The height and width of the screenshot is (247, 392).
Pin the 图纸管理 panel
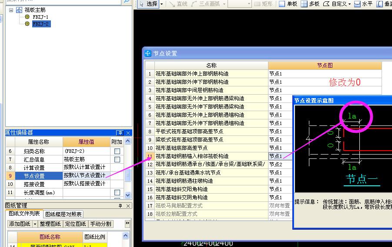pos(120,206)
